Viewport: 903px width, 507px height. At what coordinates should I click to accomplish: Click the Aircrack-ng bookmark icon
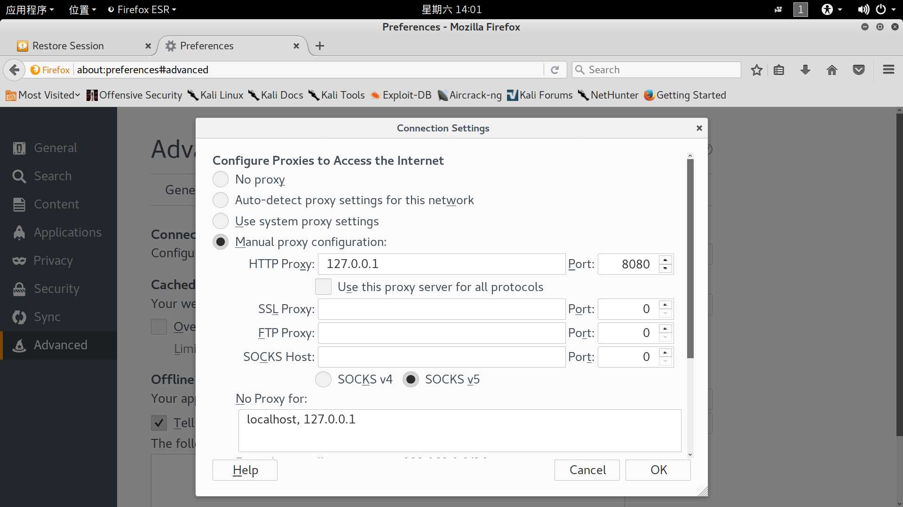point(441,95)
